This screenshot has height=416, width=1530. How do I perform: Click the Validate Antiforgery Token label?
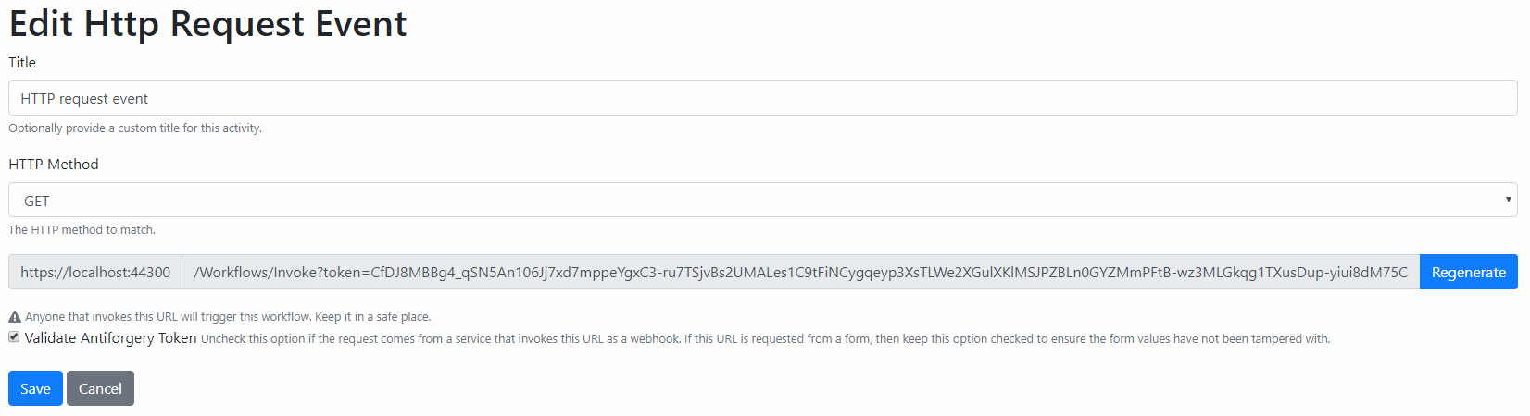pos(110,338)
